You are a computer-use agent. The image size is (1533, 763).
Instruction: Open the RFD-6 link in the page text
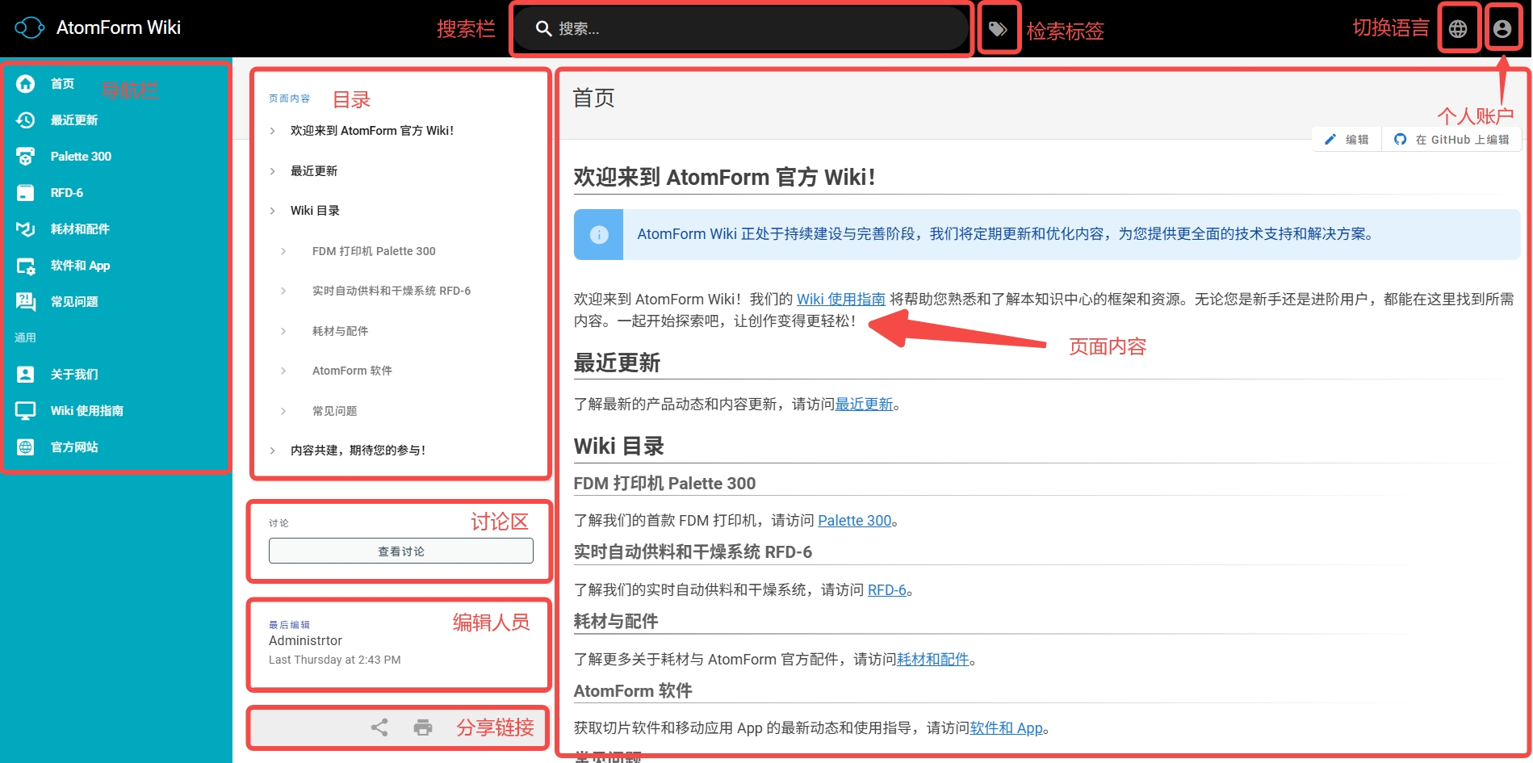(x=887, y=590)
